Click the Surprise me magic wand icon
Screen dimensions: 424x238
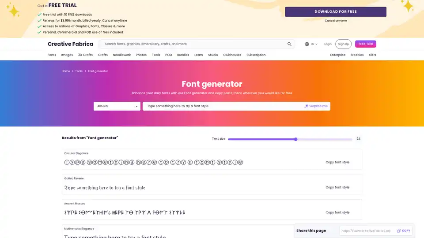click(x=307, y=106)
